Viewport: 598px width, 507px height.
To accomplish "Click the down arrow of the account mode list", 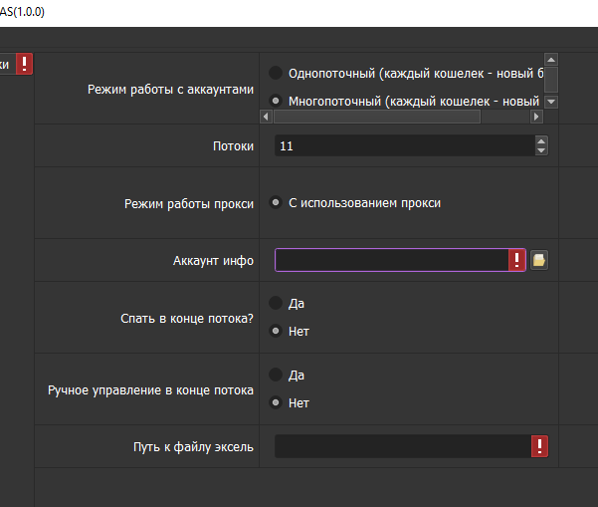I will 551,102.
